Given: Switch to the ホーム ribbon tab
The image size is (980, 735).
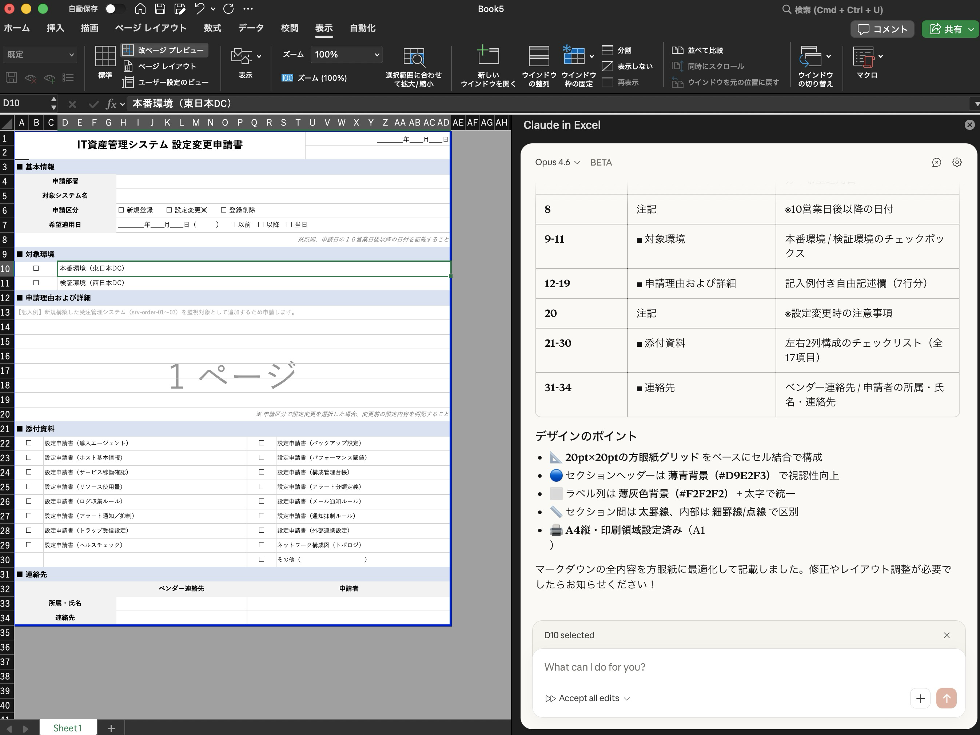Looking at the screenshot, I should (x=16, y=28).
